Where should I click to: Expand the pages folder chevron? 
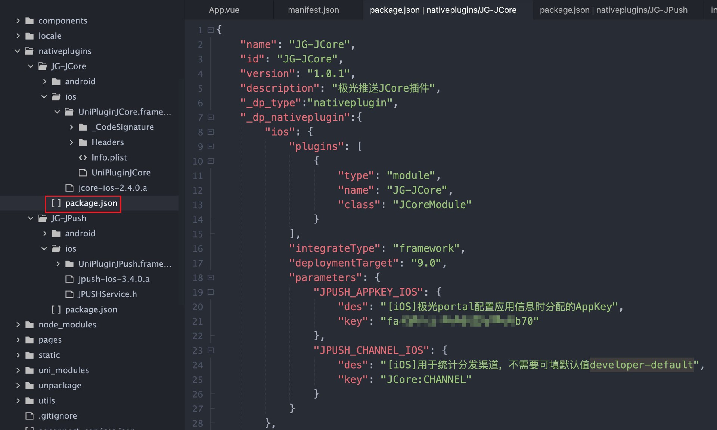18,340
